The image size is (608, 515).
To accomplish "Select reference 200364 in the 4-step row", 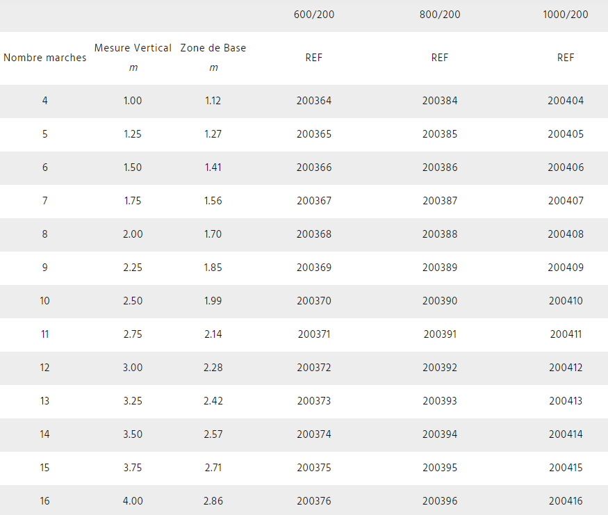I will tap(313, 101).
